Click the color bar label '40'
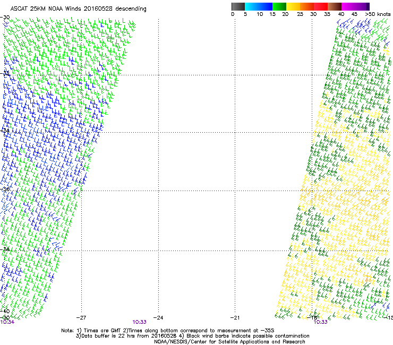The width and height of the screenshot is (393, 345). 341,14
